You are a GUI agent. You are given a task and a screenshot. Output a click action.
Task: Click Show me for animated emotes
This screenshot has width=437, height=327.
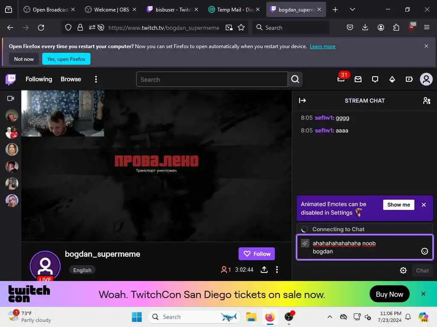tap(399, 205)
